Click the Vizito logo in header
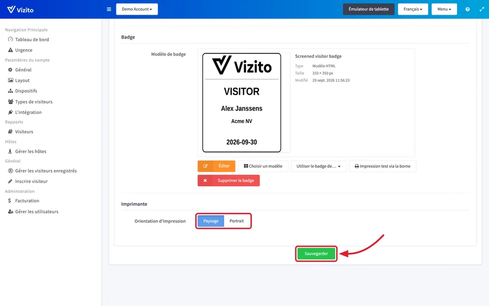 click(20, 10)
